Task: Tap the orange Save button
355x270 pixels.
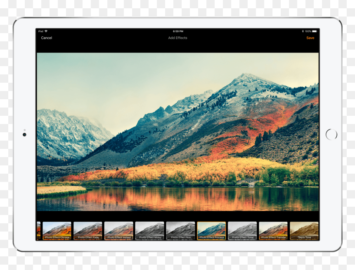Action: 310,38
